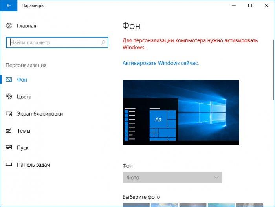Click the Темы brush-monitor icon
The image size is (275, 207).
(9, 131)
